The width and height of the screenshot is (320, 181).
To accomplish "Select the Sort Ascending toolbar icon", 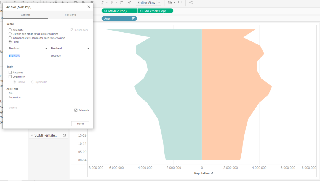I will (x=84, y=2).
